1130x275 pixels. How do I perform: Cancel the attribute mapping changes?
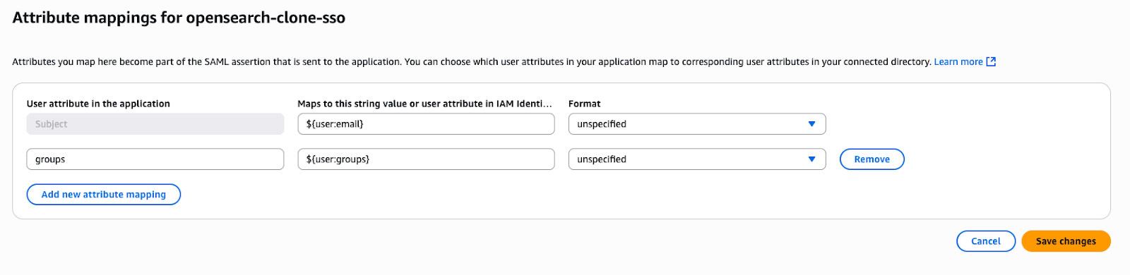pos(986,241)
